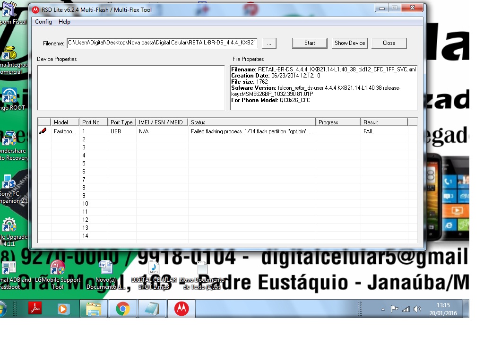Open Google Chrome from the taskbar
484x363 pixels.
coord(122,309)
